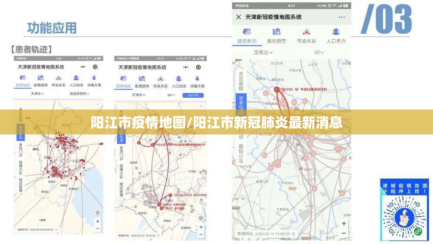Select 附近疫情 side tab on middle phone
This screenshot has height=244, width=433.
(x=121, y=189)
